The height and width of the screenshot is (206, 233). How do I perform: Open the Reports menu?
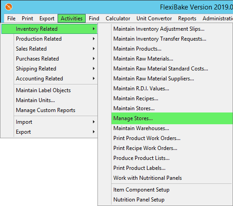point(187,19)
